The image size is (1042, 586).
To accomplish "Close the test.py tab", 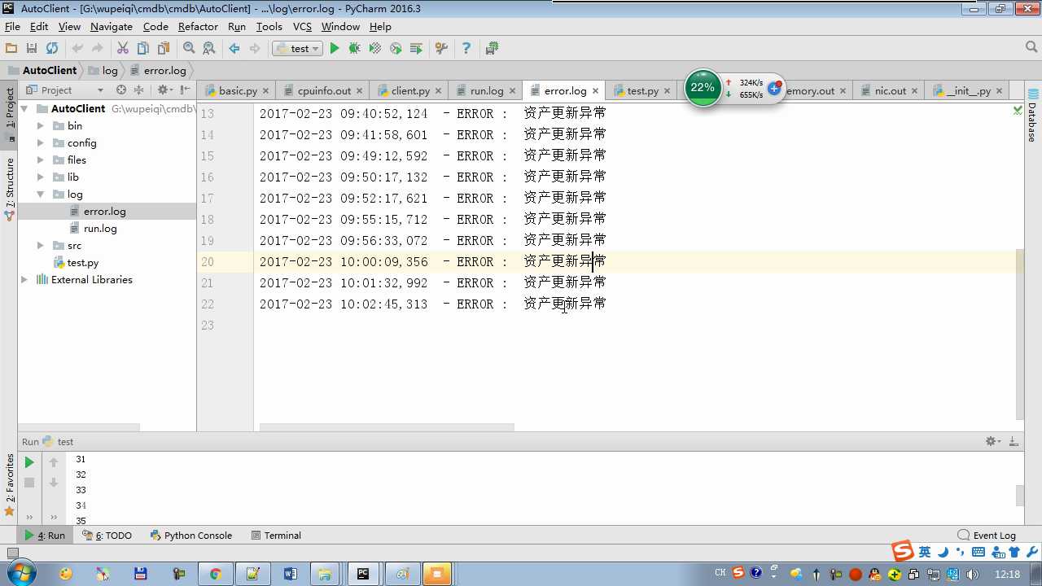I will click(668, 90).
